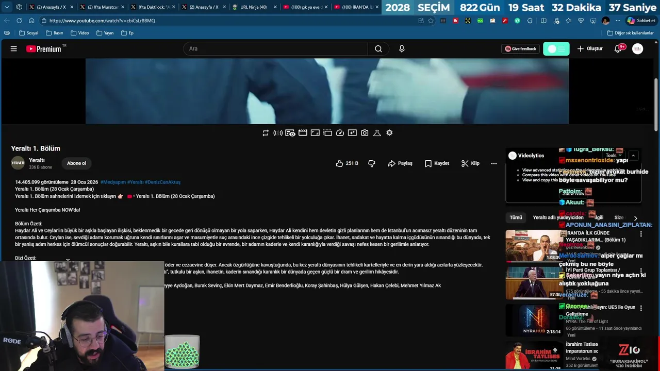Share the video via Paylaş
660x371 pixels.
pos(400,163)
